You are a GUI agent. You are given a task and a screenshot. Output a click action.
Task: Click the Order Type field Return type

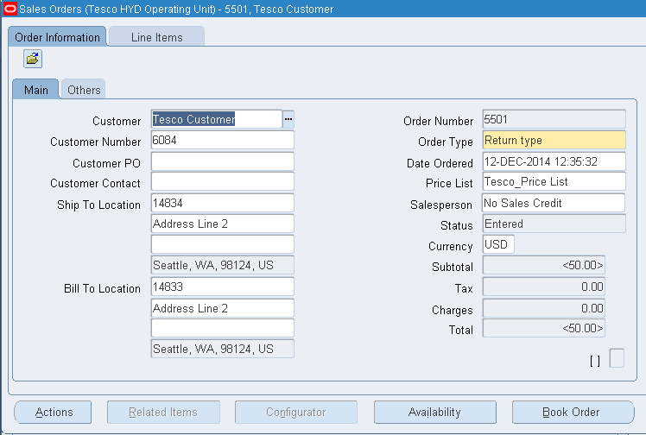pos(554,140)
